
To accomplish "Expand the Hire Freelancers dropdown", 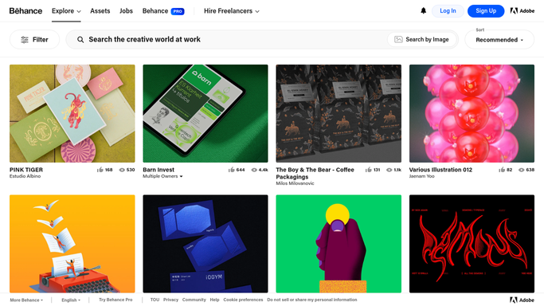I will (232, 11).
